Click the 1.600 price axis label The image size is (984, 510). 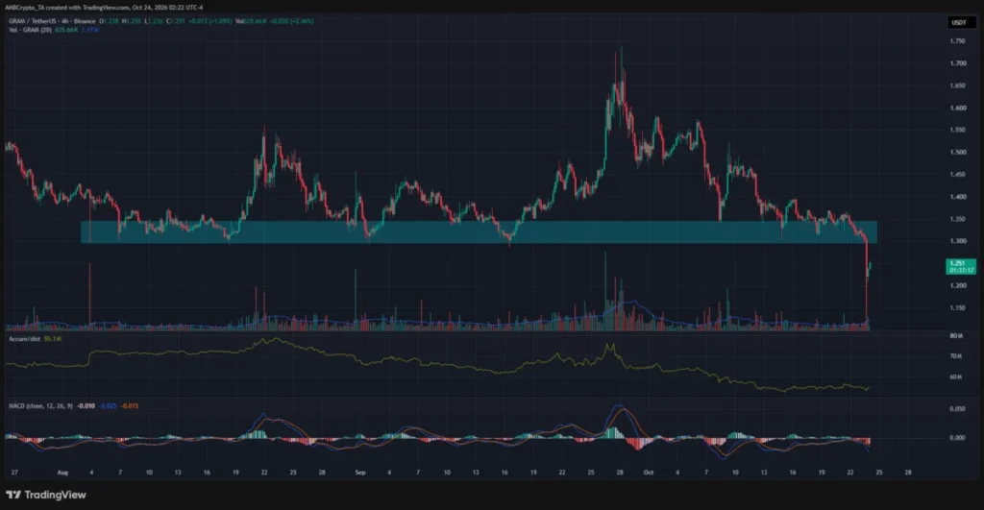click(x=958, y=108)
